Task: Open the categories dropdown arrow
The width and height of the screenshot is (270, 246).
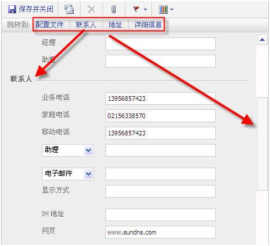Action: point(172,9)
